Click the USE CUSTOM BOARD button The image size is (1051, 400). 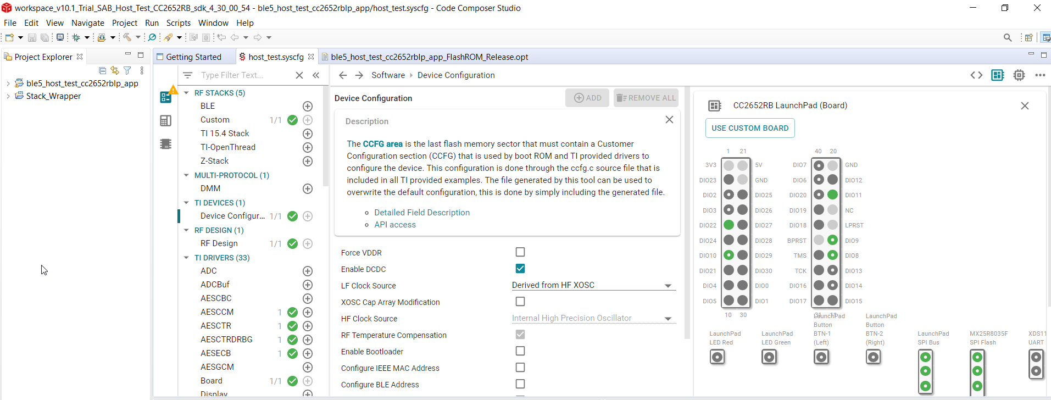(x=750, y=128)
